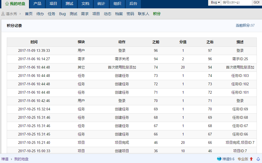Screen dimensions: 262x163
Task: Click the ZenTao globe logo in footer
Action: [x=219, y=159]
